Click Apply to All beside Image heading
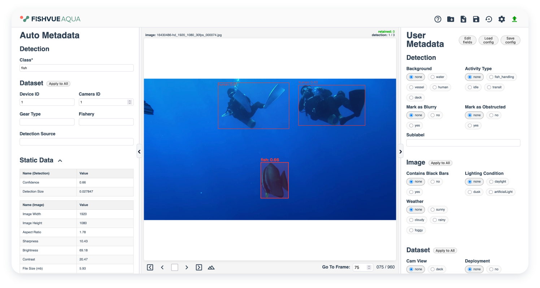Screen dimensions: 540x288 [x=440, y=163]
